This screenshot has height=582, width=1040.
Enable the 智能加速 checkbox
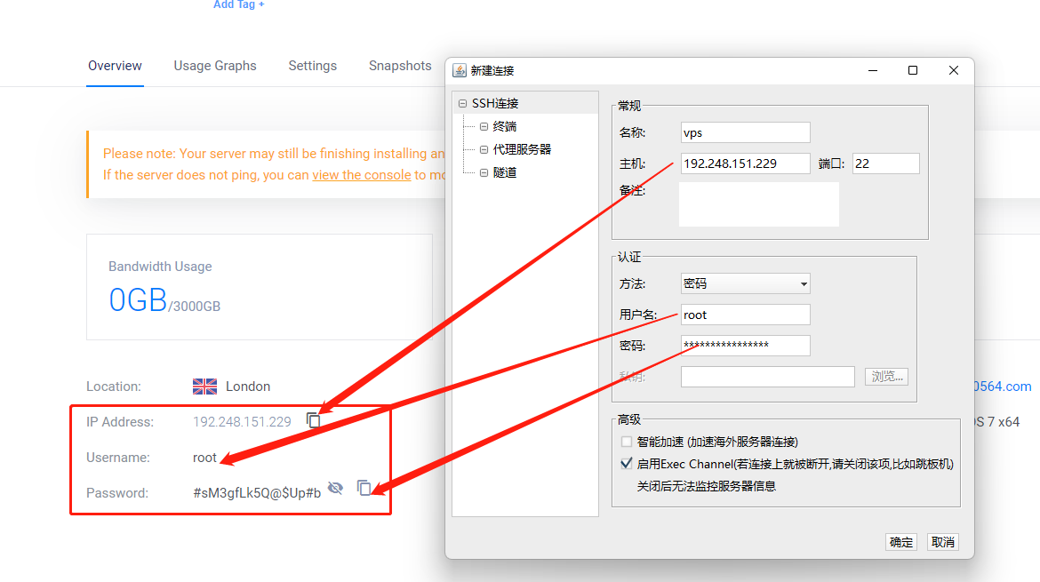627,442
